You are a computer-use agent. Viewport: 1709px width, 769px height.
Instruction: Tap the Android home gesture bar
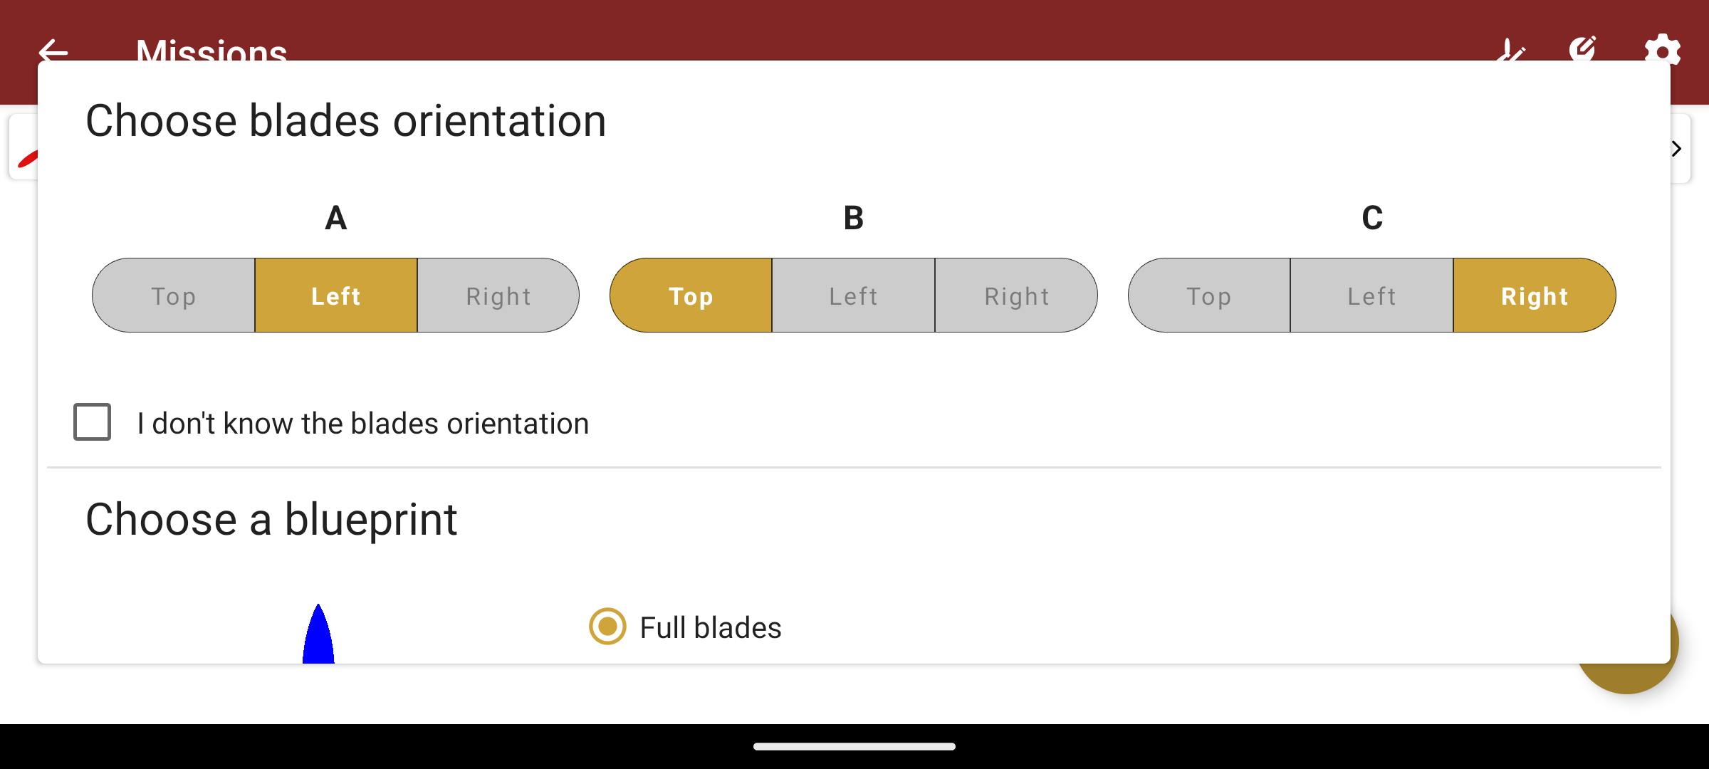click(854, 746)
